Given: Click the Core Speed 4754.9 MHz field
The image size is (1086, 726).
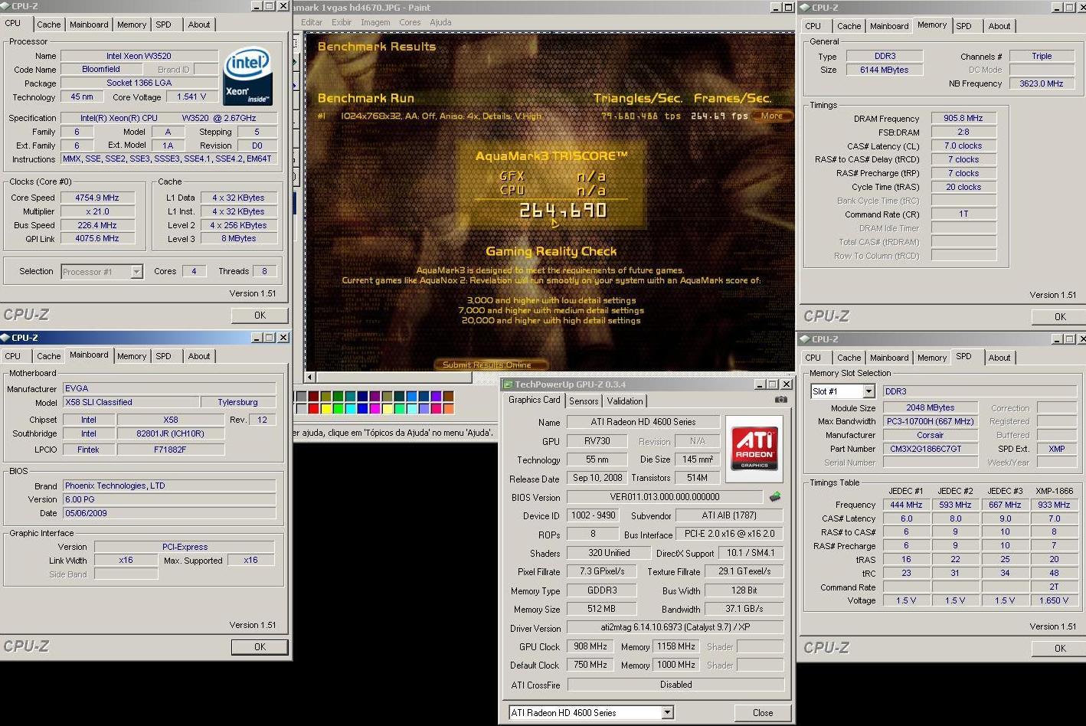Looking at the screenshot, I should coord(97,198).
